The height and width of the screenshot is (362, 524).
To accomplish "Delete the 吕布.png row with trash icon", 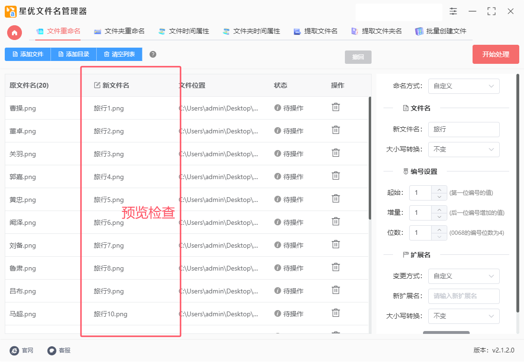I will pos(335,290).
